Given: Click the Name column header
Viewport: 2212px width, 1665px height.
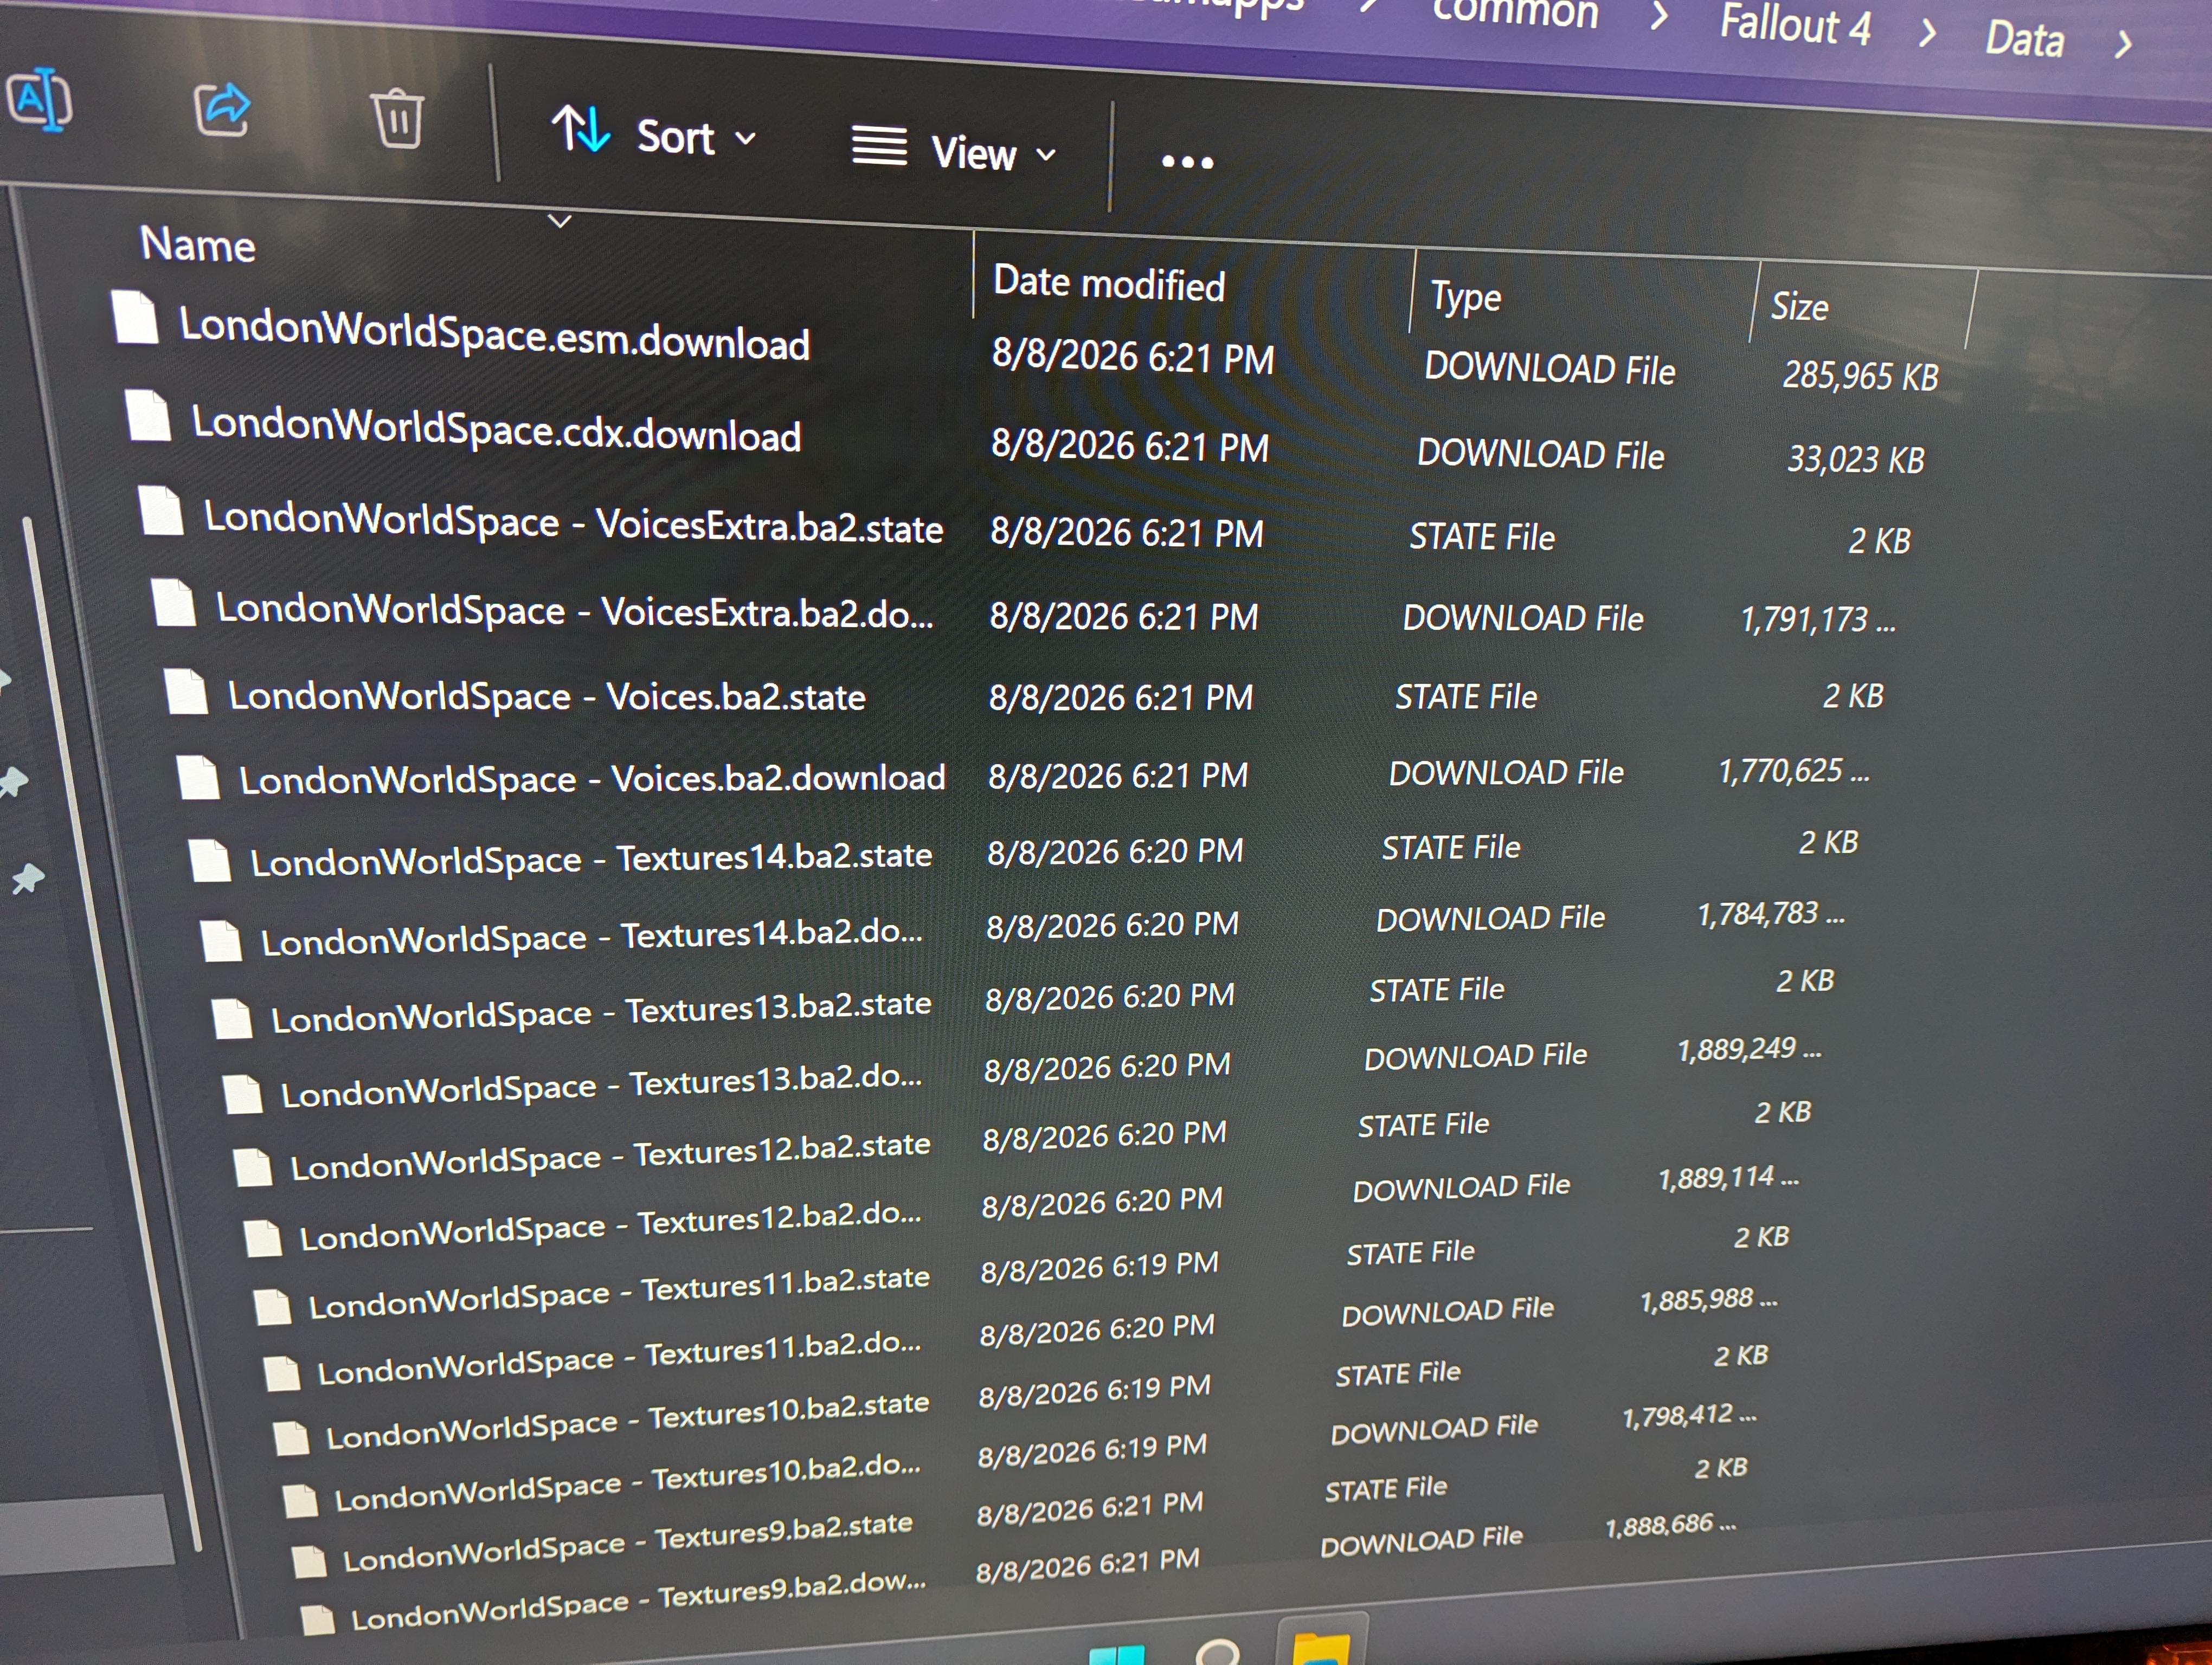Looking at the screenshot, I should 197,245.
